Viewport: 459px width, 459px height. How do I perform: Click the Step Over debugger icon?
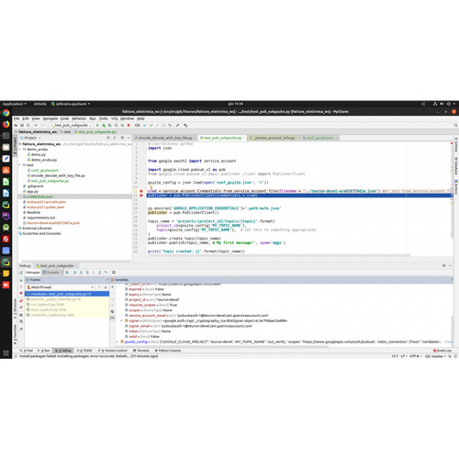coord(74,273)
